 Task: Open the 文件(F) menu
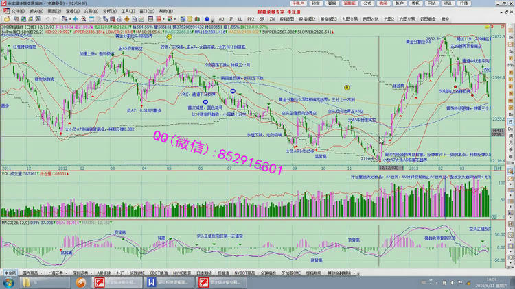[17, 12]
